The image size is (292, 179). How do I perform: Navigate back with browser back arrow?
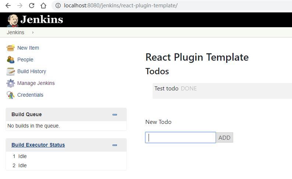click(x=8, y=6)
